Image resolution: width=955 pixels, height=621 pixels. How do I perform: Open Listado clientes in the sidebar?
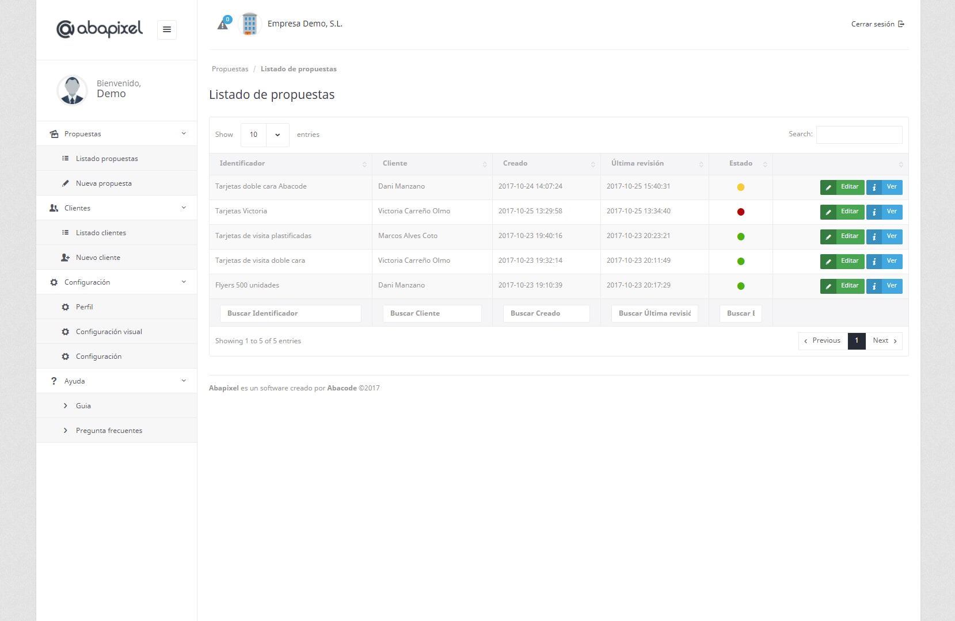pos(116,233)
